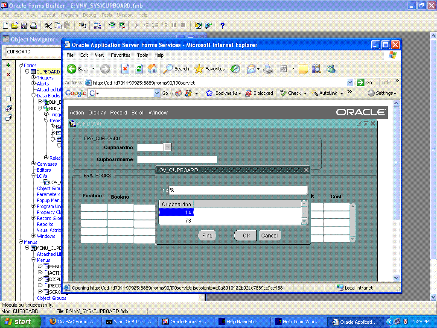Viewport: 437px width, 328px height.
Task: Open Favorites menu in Internet Explorer
Action: 120,55
